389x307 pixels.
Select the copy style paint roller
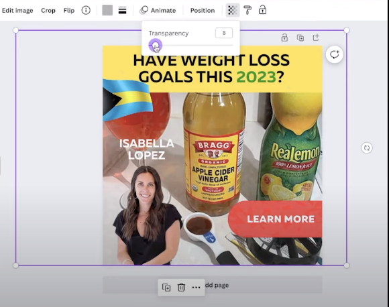click(247, 10)
